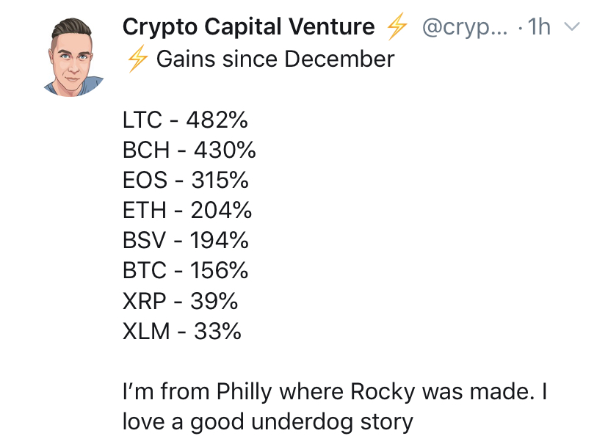Viewport: 608px width, 436px height.
Task: Click the BCH - 430% line
Action: tap(189, 150)
